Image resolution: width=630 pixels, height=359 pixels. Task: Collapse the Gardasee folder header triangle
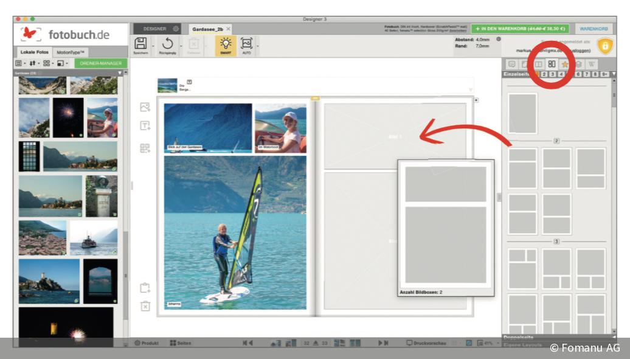pyautogui.click(x=120, y=73)
